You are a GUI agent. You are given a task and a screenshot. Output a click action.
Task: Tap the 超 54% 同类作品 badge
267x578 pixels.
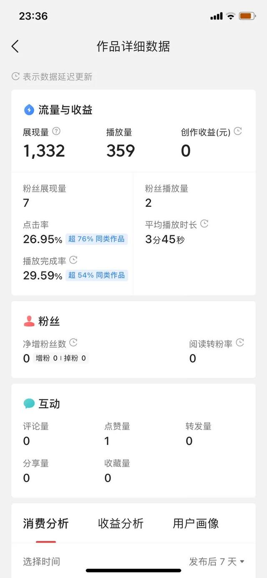96,275
